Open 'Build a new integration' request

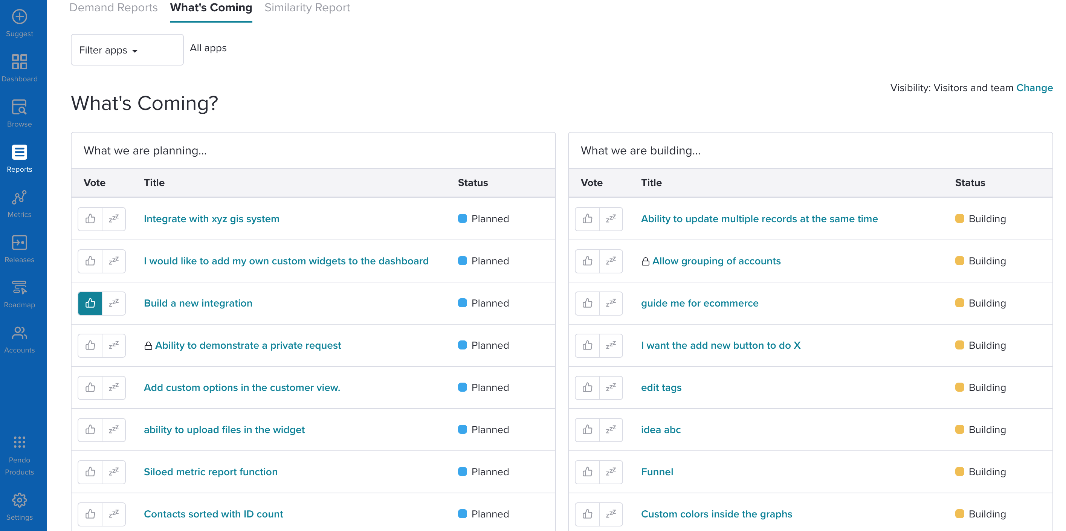pyautogui.click(x=198, y=304)
